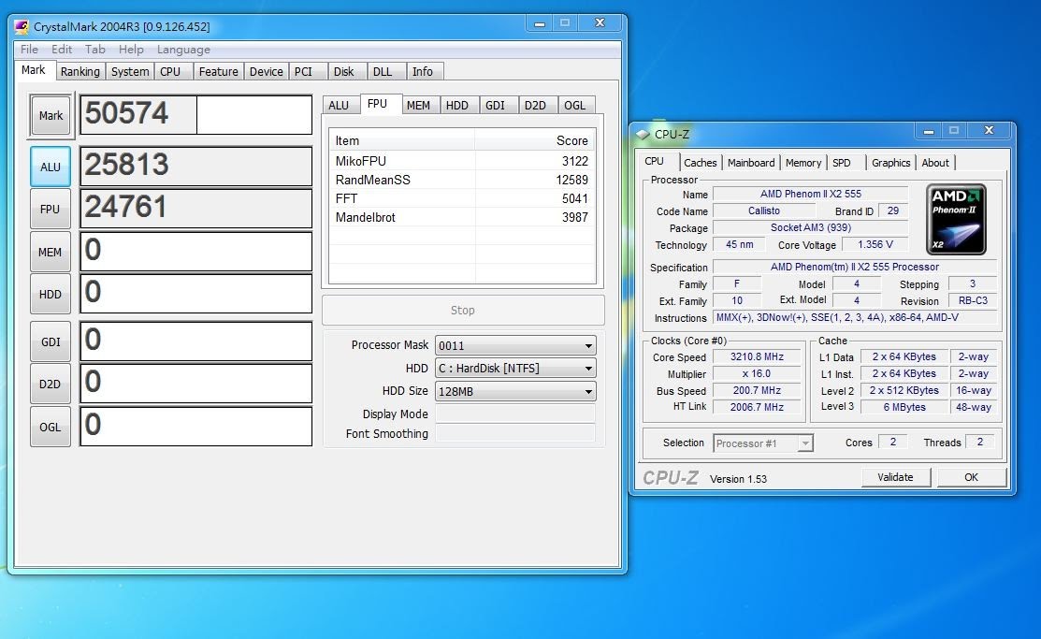
Task: Open the Memory tab in CPU-Z
Action: [803, 163]
